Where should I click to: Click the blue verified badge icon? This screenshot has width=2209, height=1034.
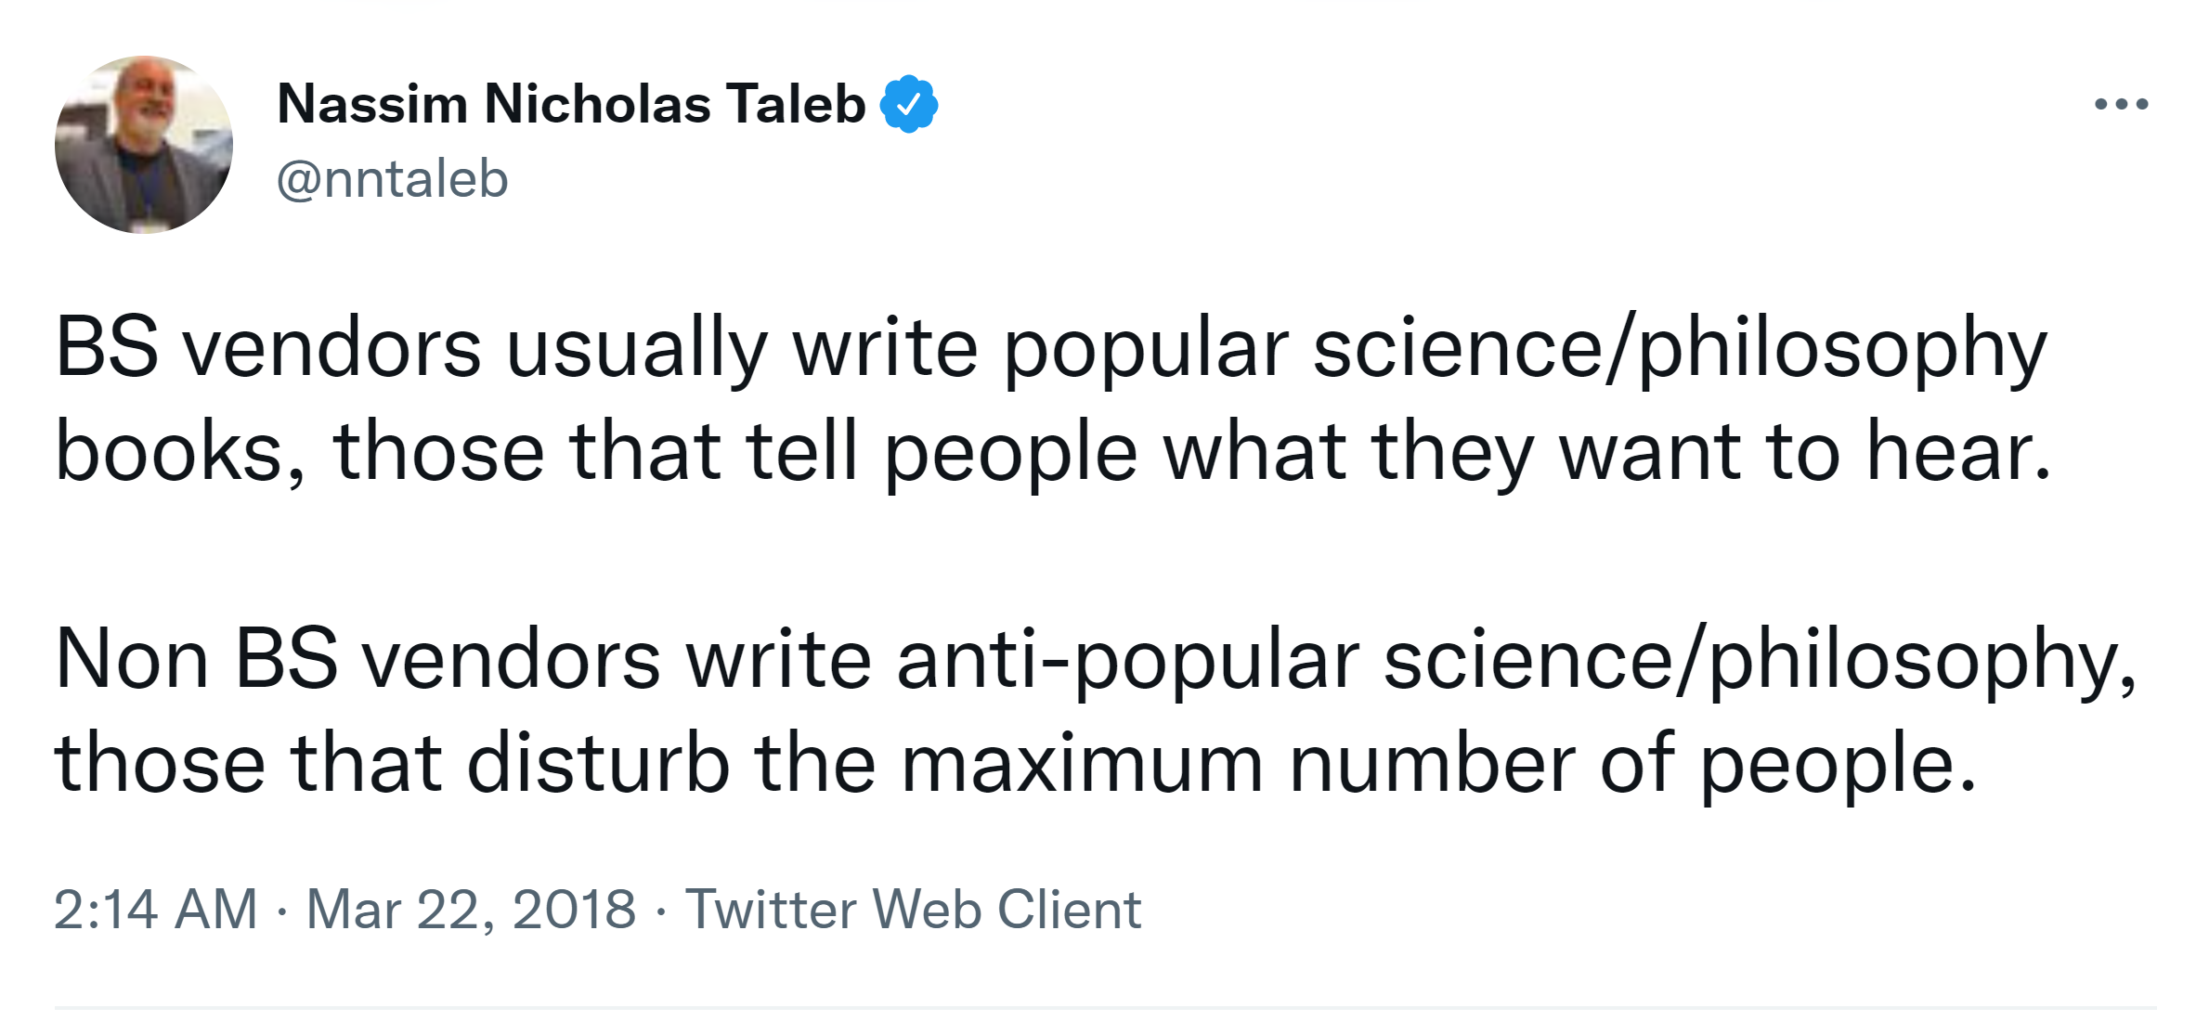pos(909,104)
